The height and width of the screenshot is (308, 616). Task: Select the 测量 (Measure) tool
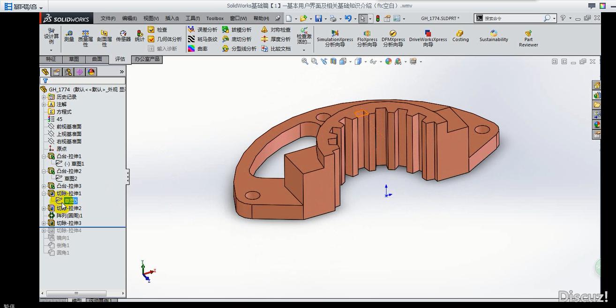coord(69,36)
